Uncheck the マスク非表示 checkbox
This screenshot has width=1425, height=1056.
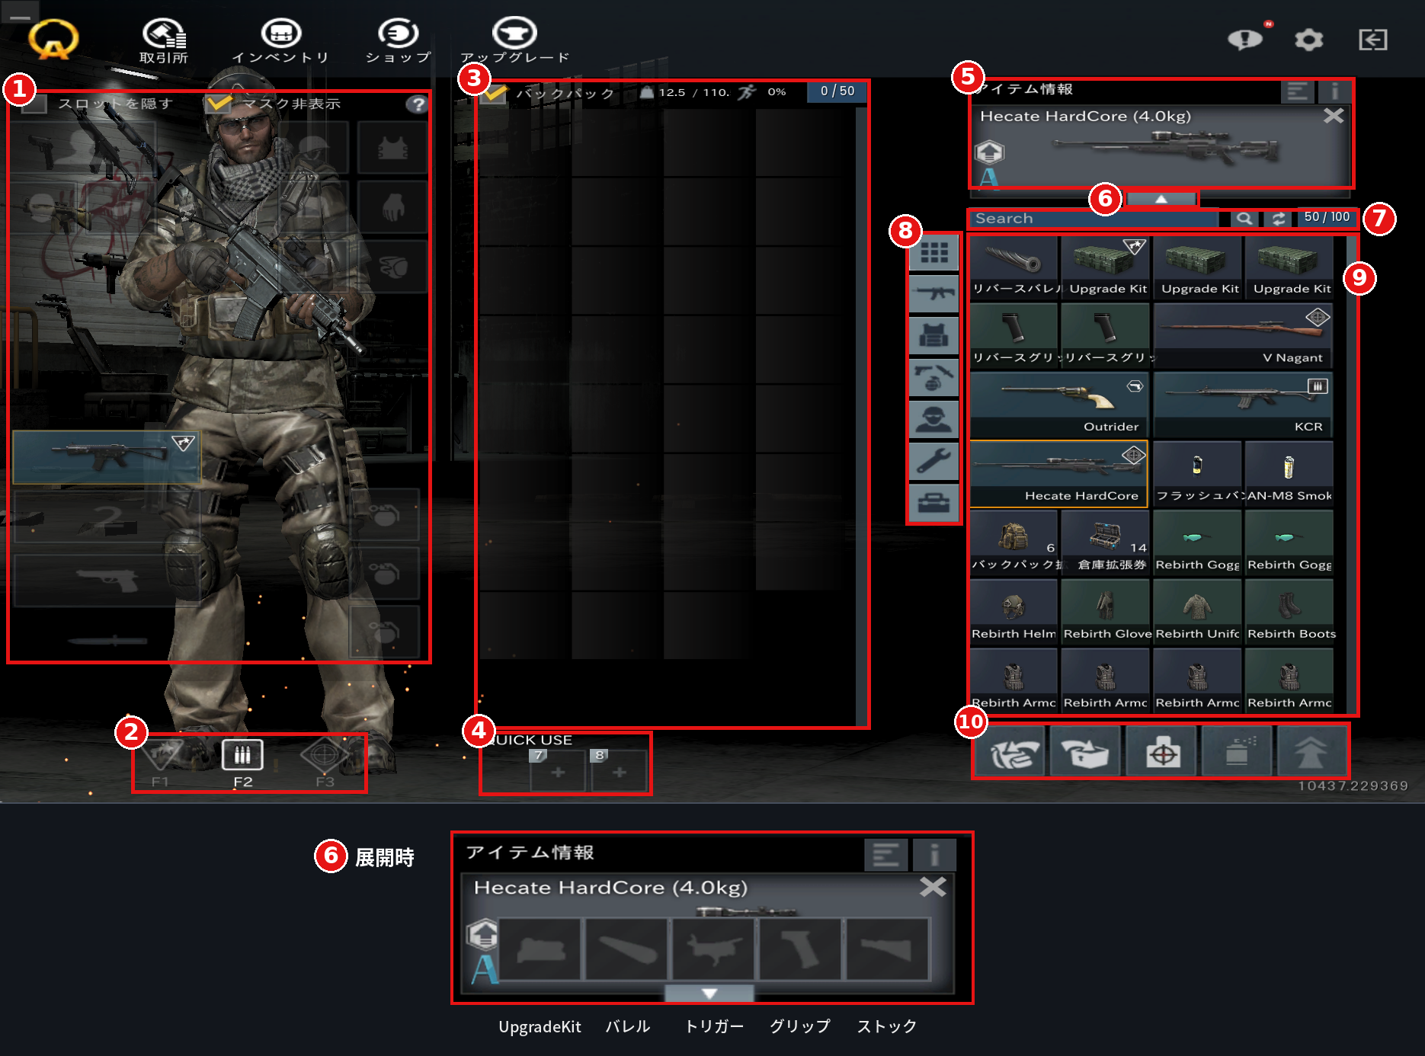coord(219,103)
